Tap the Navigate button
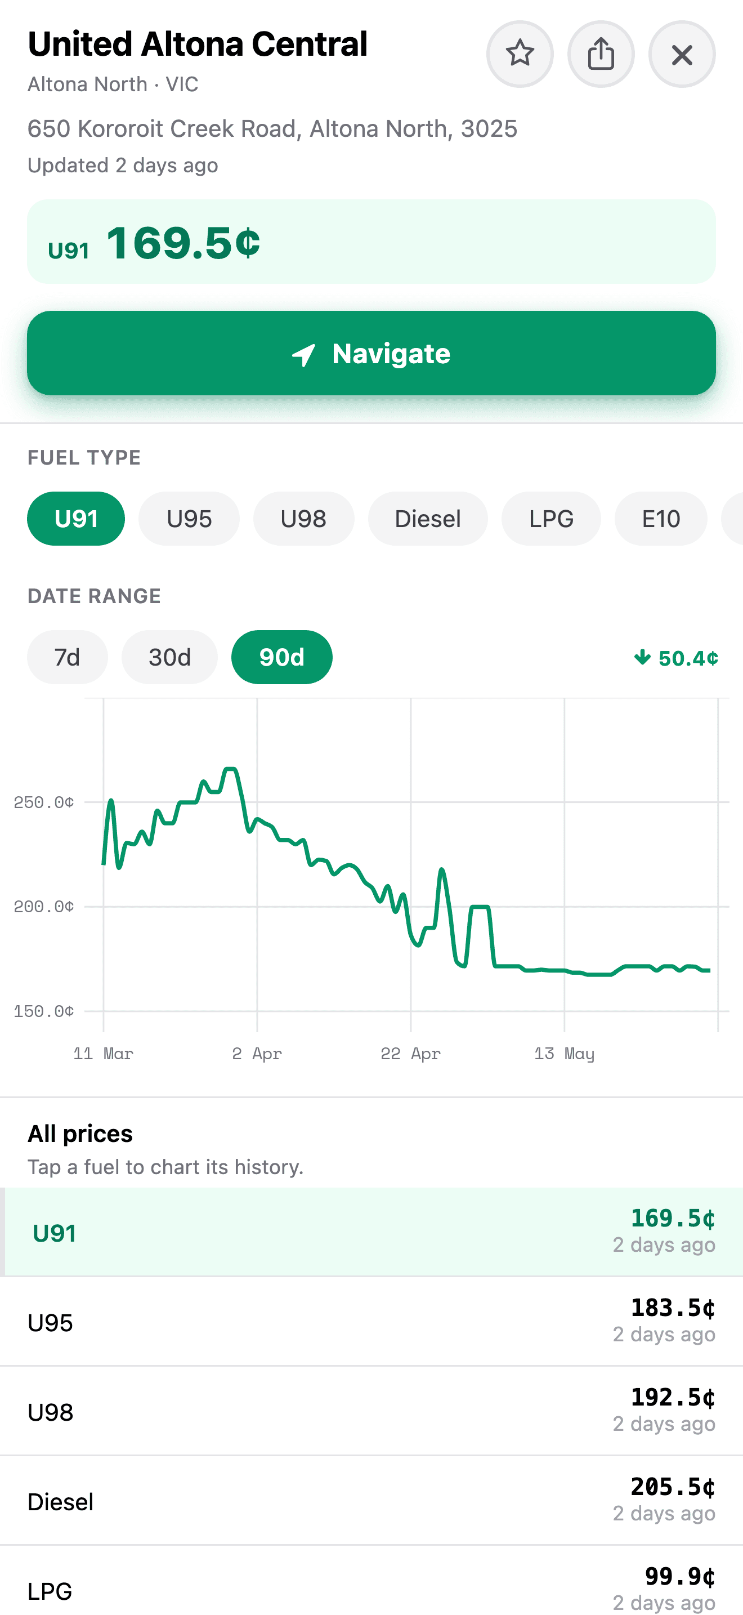The height and width of the screenshot is (1615, 743). pos(371,353)
